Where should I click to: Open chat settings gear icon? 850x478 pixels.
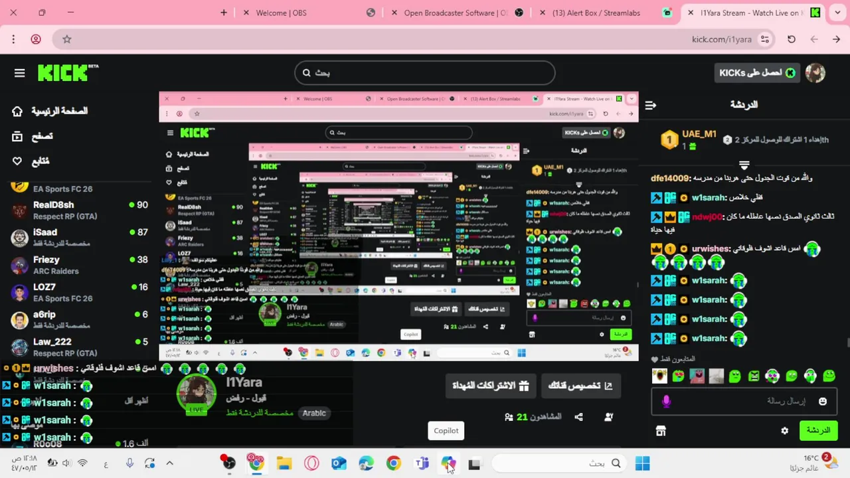click(784, 431)
